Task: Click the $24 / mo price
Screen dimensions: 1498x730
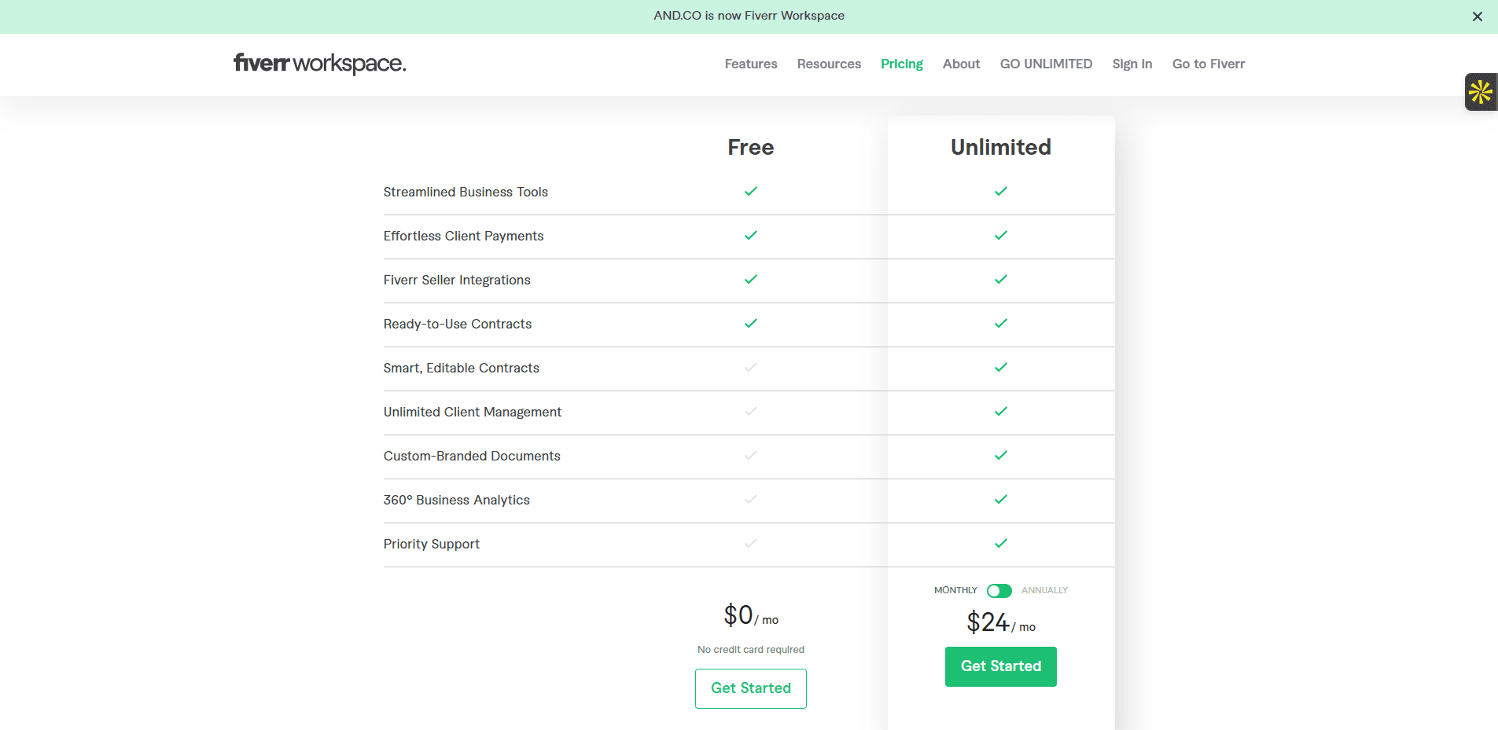Action: pyautogui.click(x=1001, y=622)
